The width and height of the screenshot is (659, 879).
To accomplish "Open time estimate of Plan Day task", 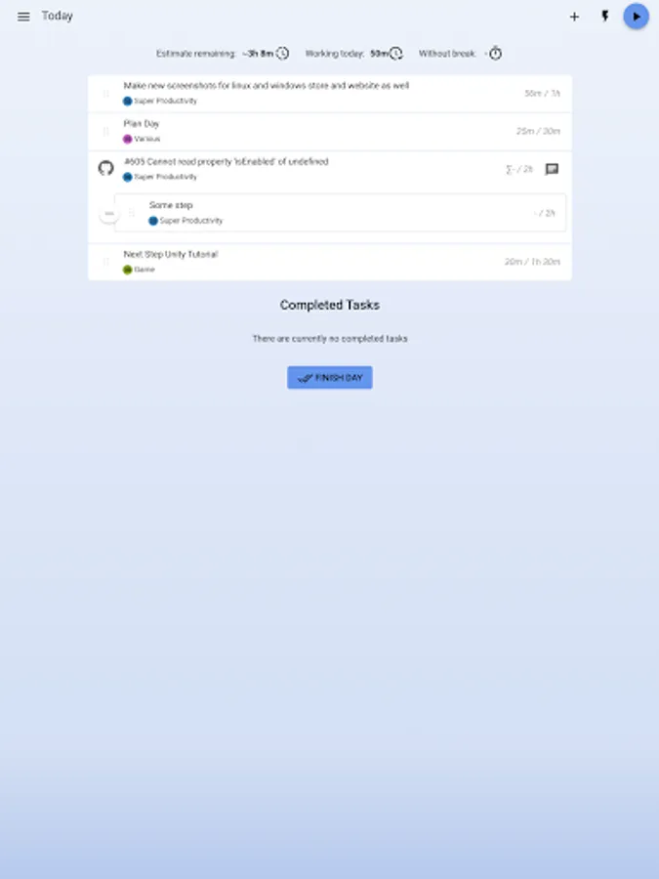I will click(x=538, y=131).
